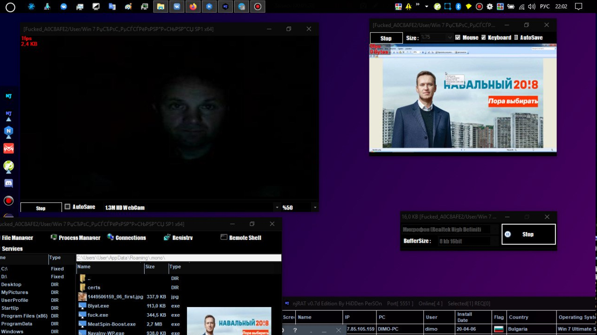This screenshot has width=597, height=335.
Task: Click the Install Date column header
Action: (473, 317)
